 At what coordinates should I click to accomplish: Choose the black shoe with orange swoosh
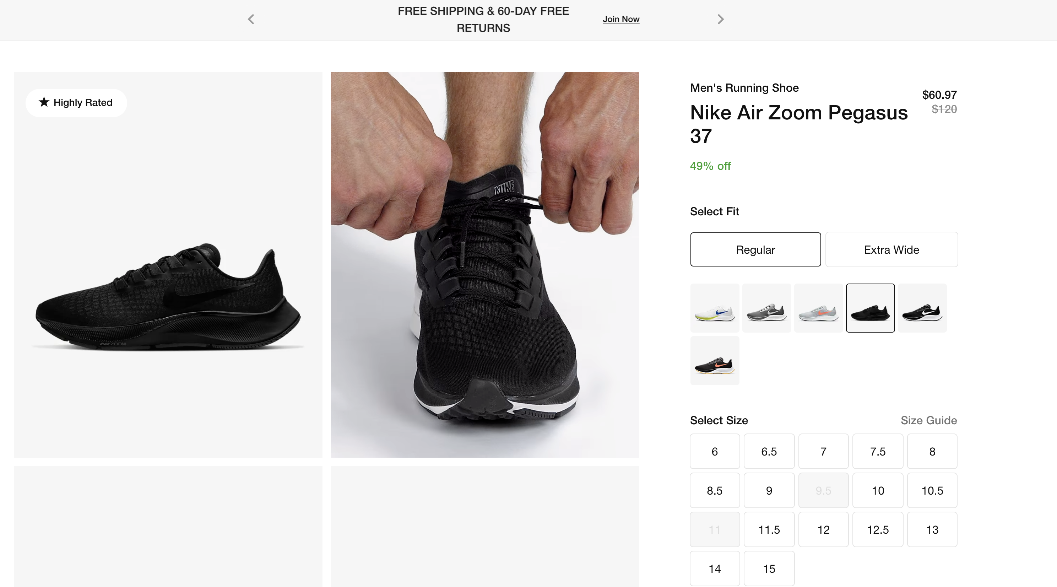(x=714, y=360)
